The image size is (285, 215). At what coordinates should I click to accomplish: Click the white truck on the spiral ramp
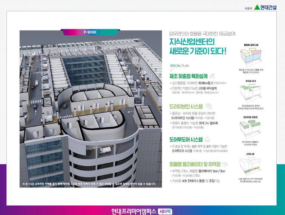pyautogui.click(x=105, y=150)
